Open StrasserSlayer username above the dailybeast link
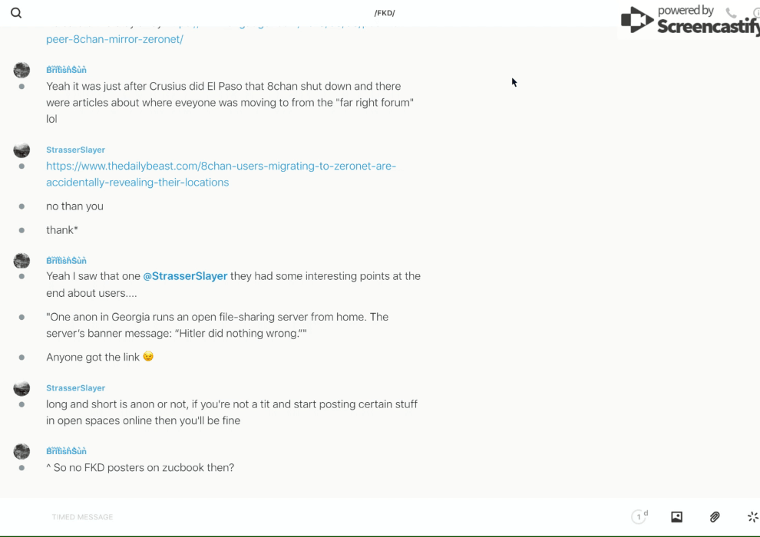 [x=75, y=150]
